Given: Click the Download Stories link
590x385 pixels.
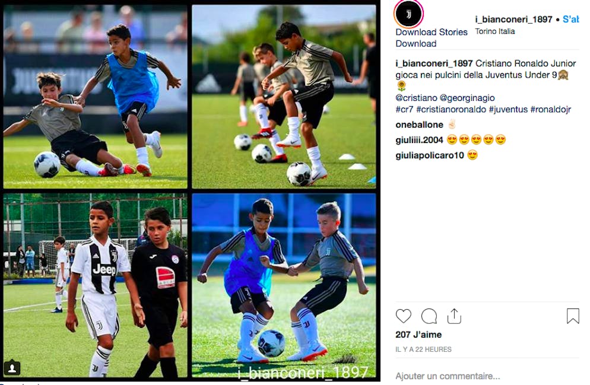Looking at the screenshot, I should click(432, 33).
